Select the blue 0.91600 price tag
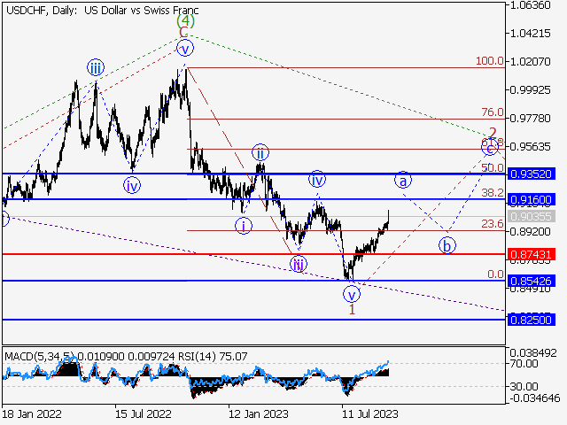Viewport: 567px width, 425px height. 532,199
